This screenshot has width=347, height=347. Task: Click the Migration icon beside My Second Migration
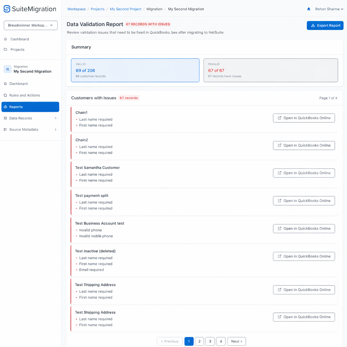coord(7,69)
